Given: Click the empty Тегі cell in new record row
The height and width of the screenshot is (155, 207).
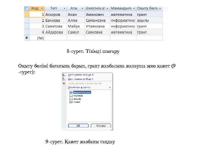Looking at the screenshot, I should pyautogui.click(x=56, y=38).
